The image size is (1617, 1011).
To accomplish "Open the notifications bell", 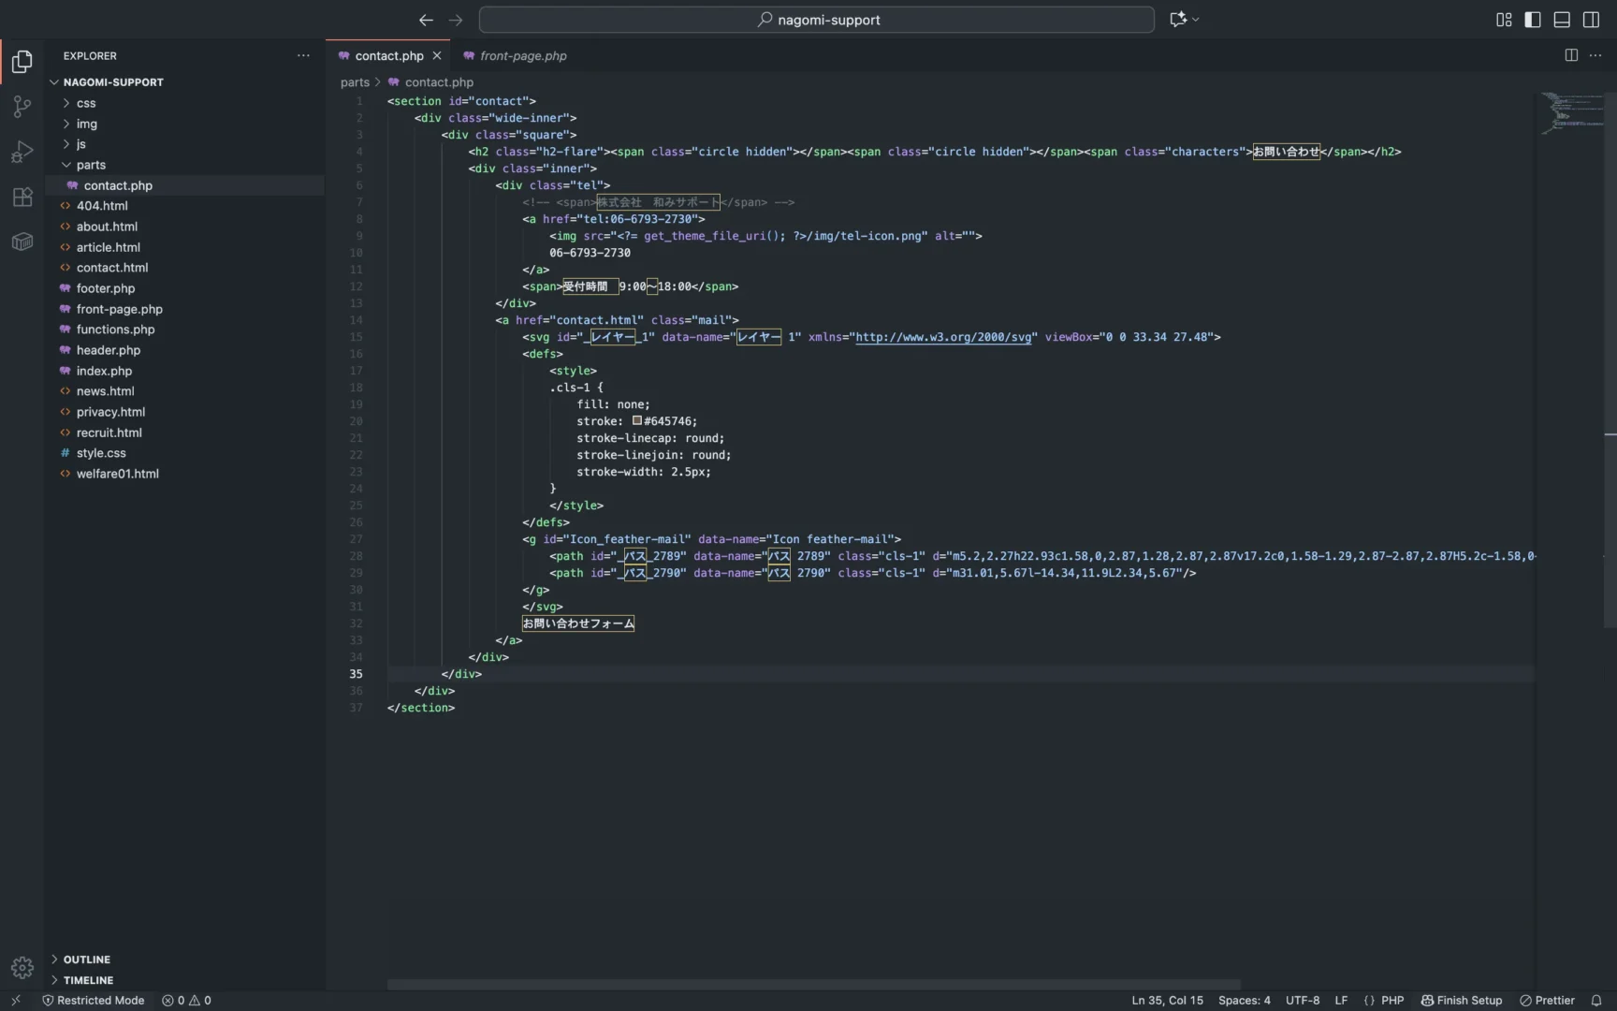I will 1596,1000.
